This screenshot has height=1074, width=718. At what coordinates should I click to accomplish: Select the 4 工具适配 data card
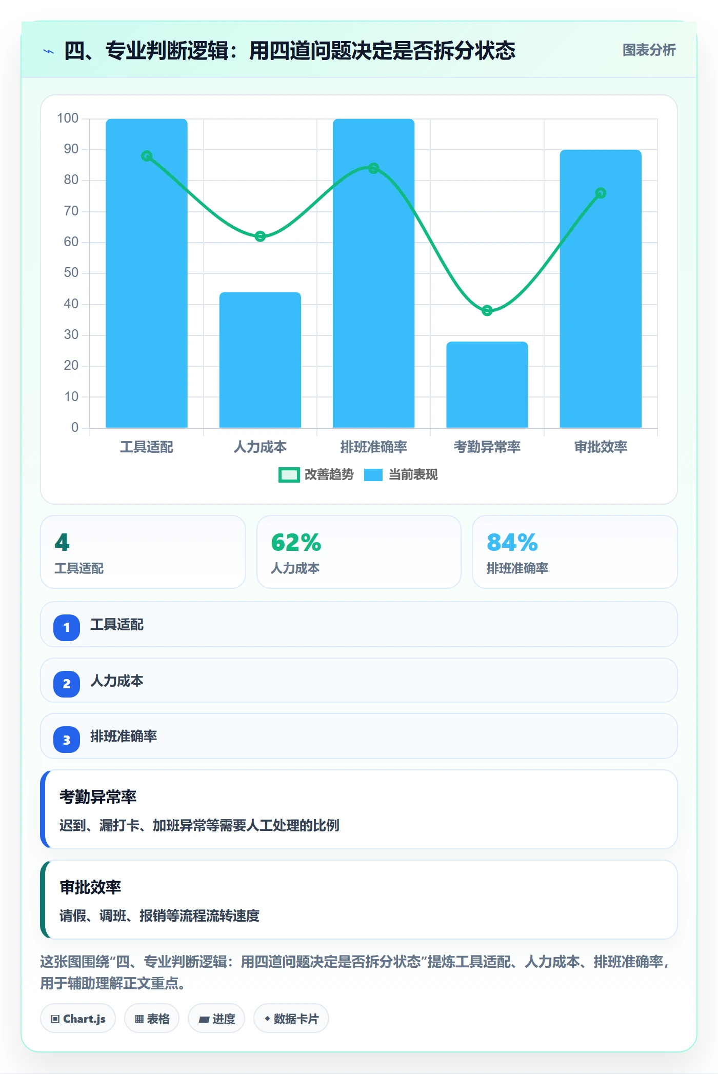(x=143, y=552)
